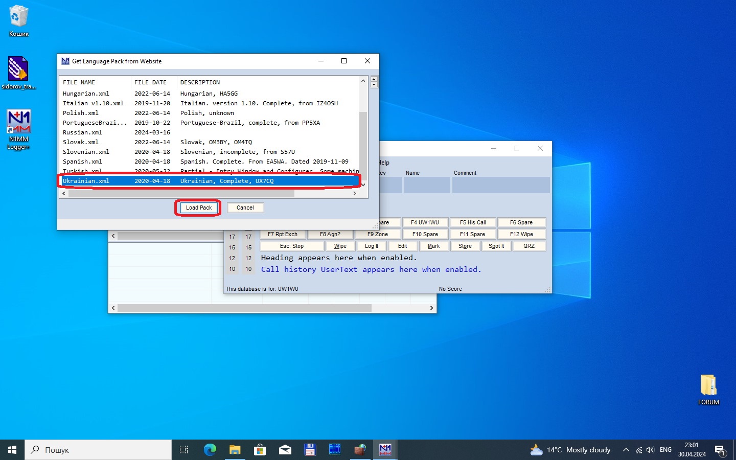Show hidden system tray icons
This screenshot has height=460, width=736.
click(x=626, y=450)
